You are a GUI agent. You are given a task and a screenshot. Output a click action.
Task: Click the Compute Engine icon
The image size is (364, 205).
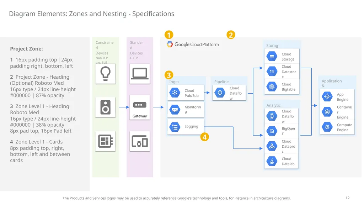[x=327, y=127]
